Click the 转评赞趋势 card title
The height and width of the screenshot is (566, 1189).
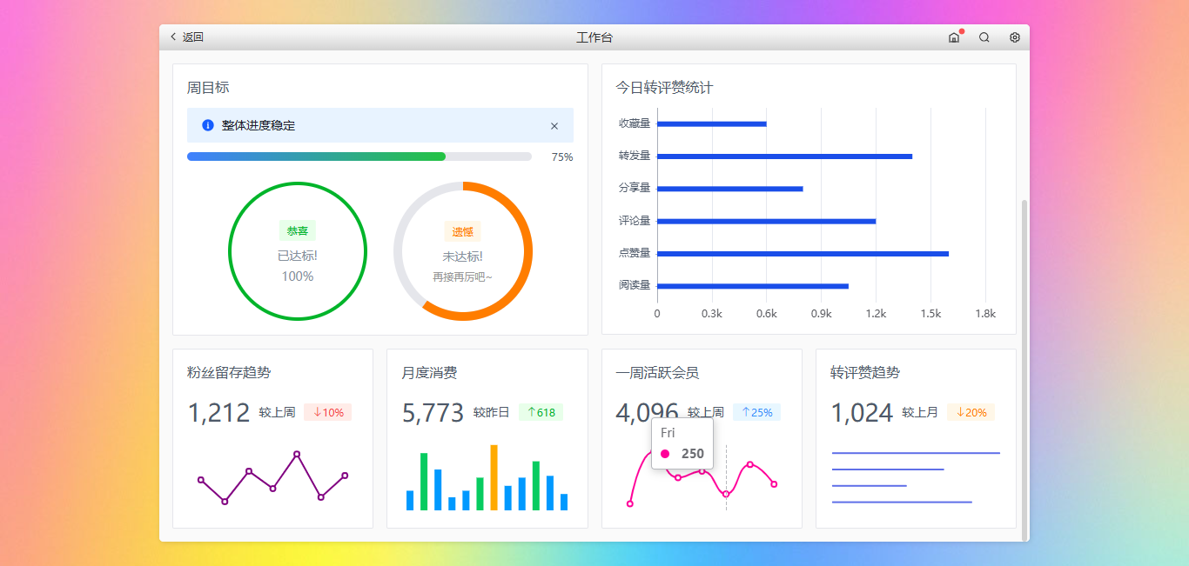(x=865, y=372)
